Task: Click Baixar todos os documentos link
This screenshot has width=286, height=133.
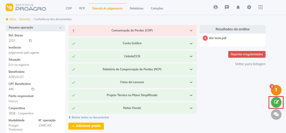Action: [x=89, y=117]
